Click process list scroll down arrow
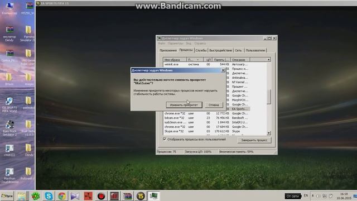 (269, 133)
